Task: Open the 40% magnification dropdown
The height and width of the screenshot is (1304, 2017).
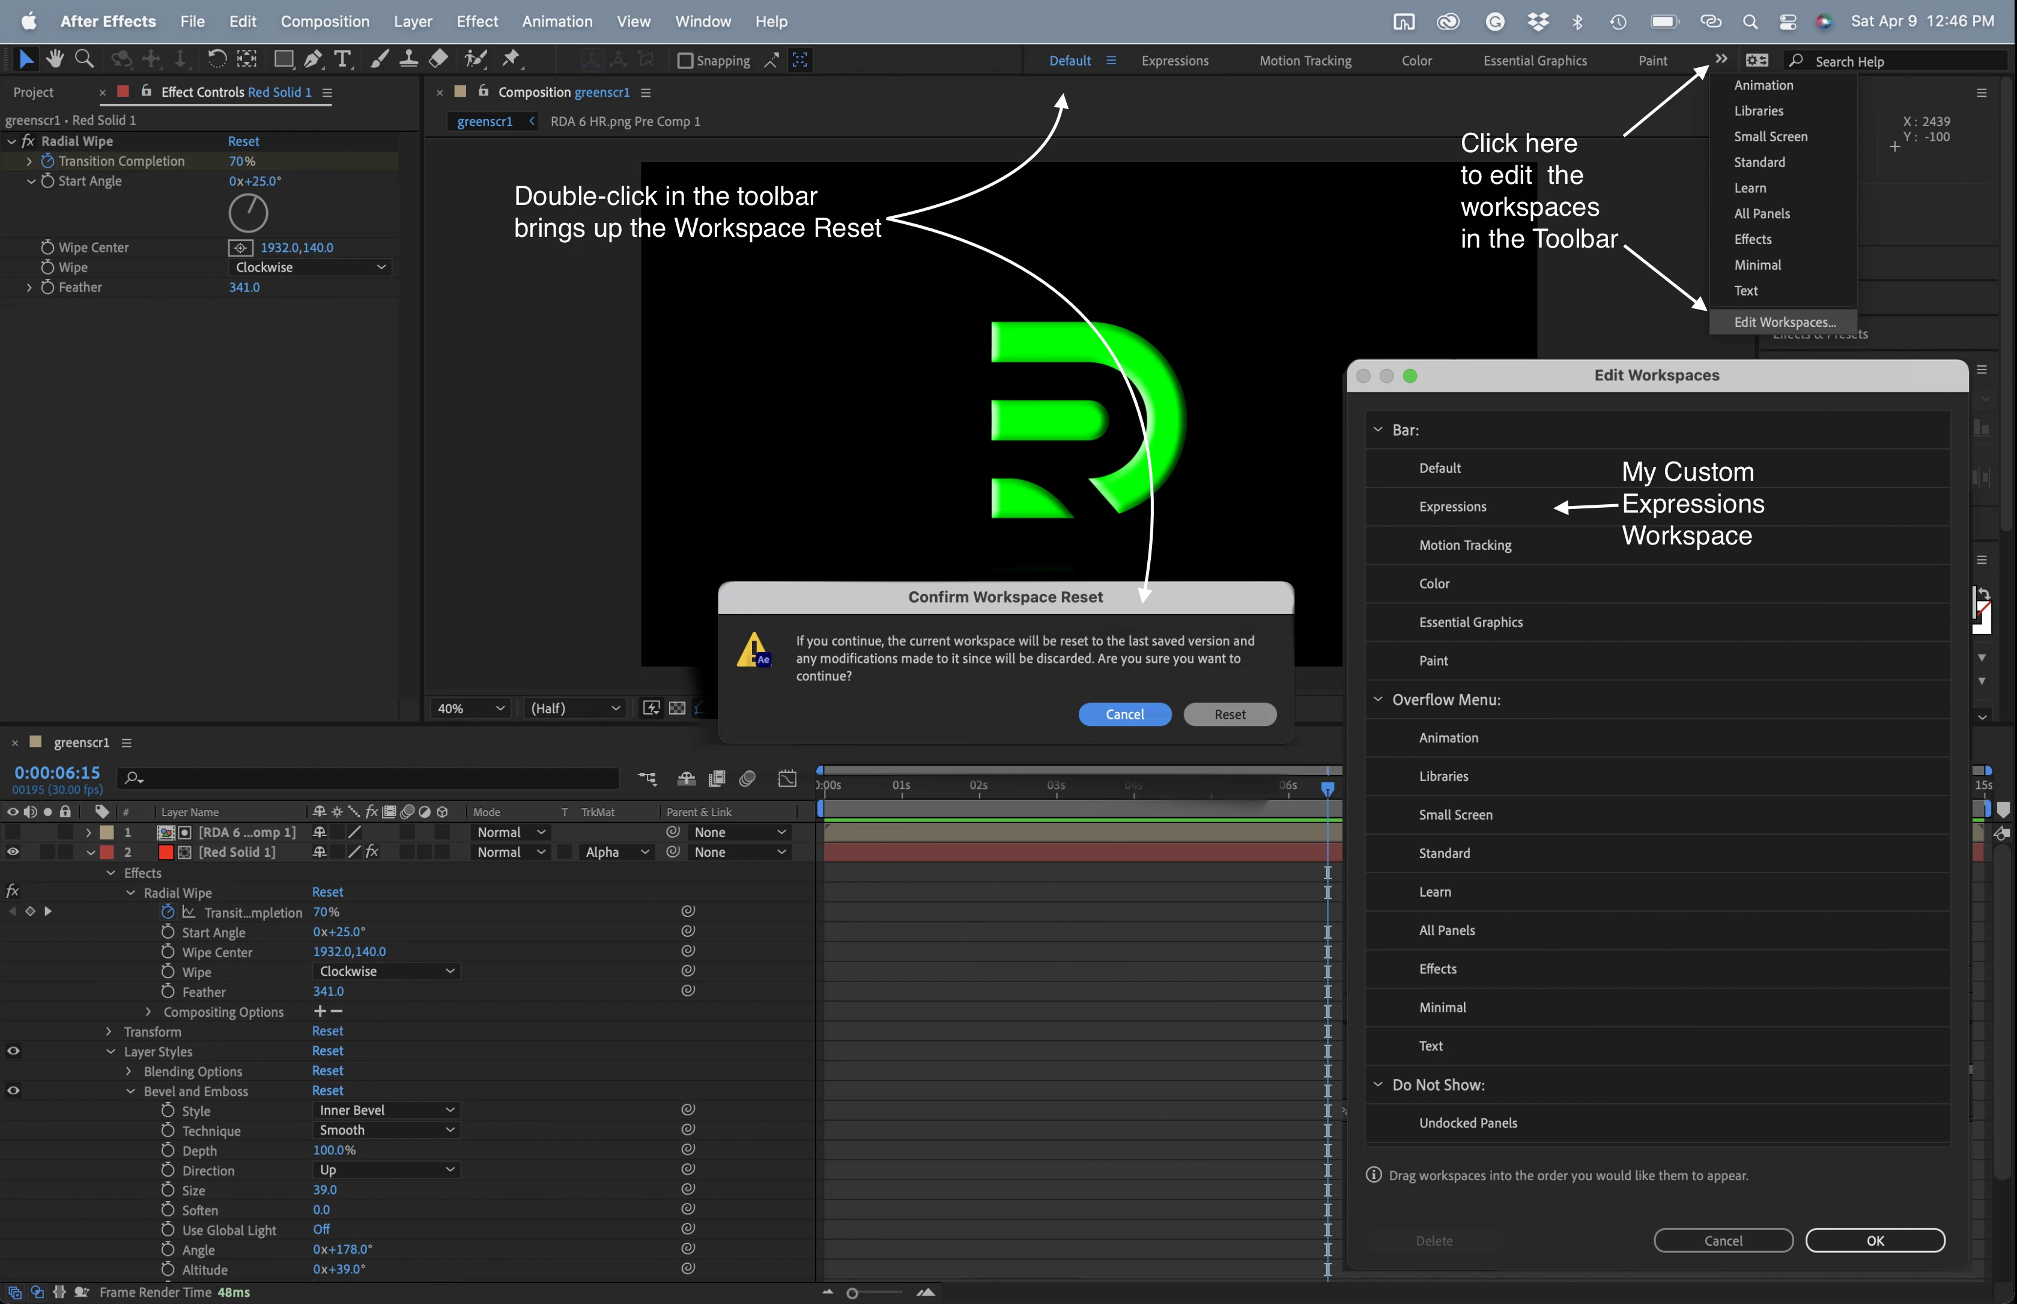Action: 470,708
